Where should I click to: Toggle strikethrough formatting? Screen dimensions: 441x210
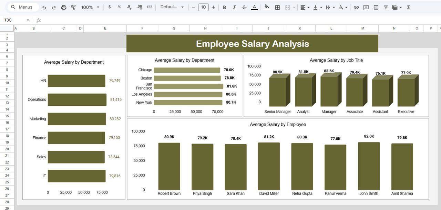point(244,7)
